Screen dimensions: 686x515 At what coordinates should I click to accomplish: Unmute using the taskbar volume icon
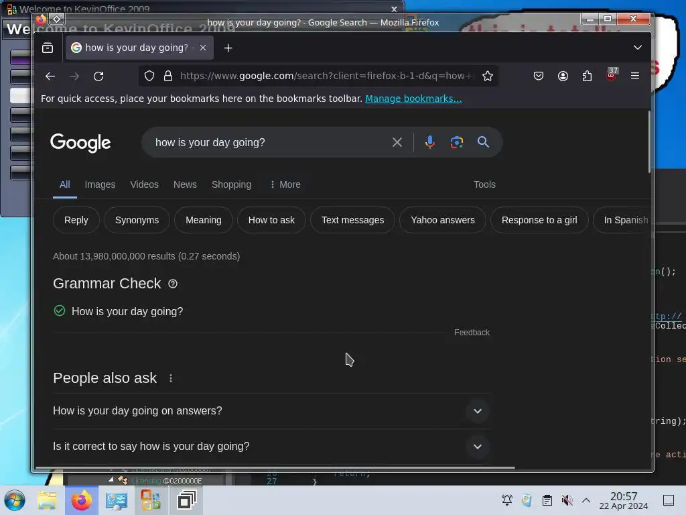(x=567, y=500)
